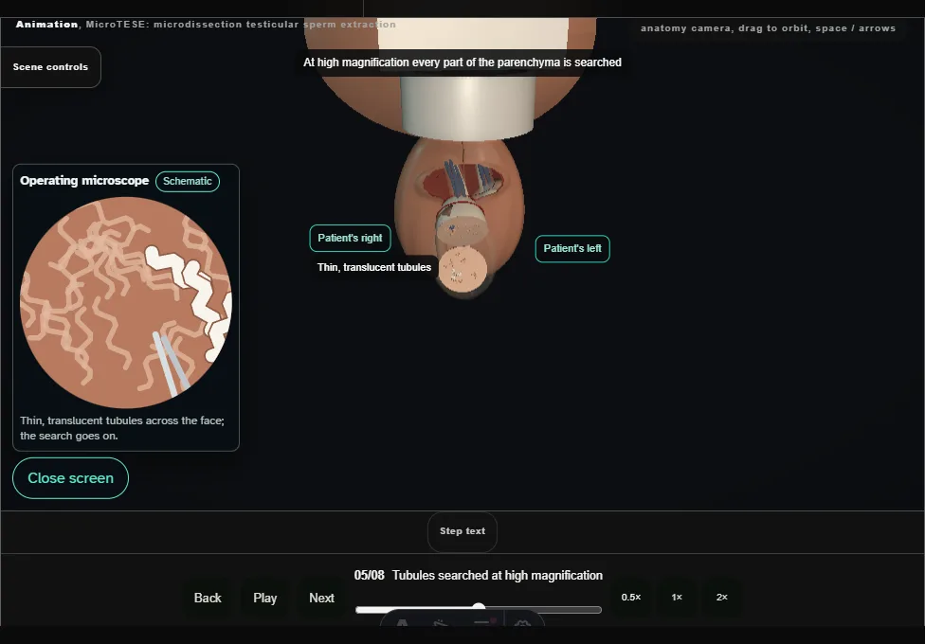Click the 'Thin, translucent tubules' 3D label
Screen dimensions: 925x644
(374, 267)
